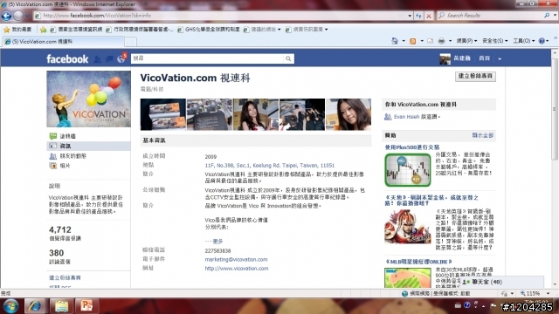The image size is (559, 314).
Task: Open the IE Help question mark icon
Action: 542,41
